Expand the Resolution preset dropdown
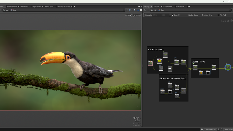This screenshot has width=233, height=131. [x=170, y=15]
